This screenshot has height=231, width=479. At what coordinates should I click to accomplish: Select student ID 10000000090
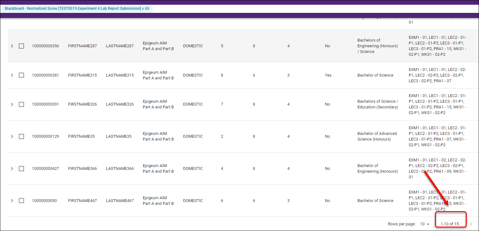(x=44, y=201)
